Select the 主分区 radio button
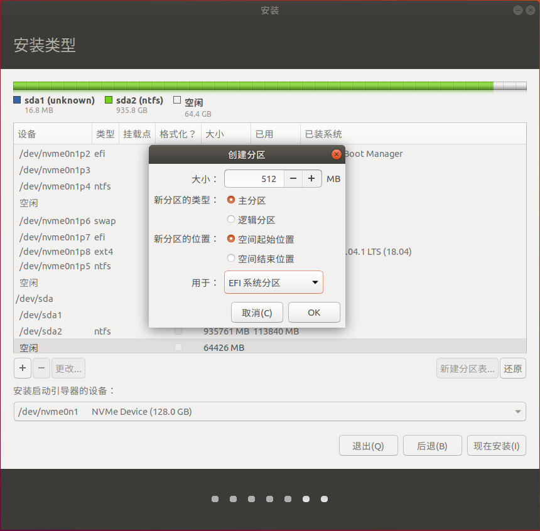540x531 pixels. tap(230, 200)
